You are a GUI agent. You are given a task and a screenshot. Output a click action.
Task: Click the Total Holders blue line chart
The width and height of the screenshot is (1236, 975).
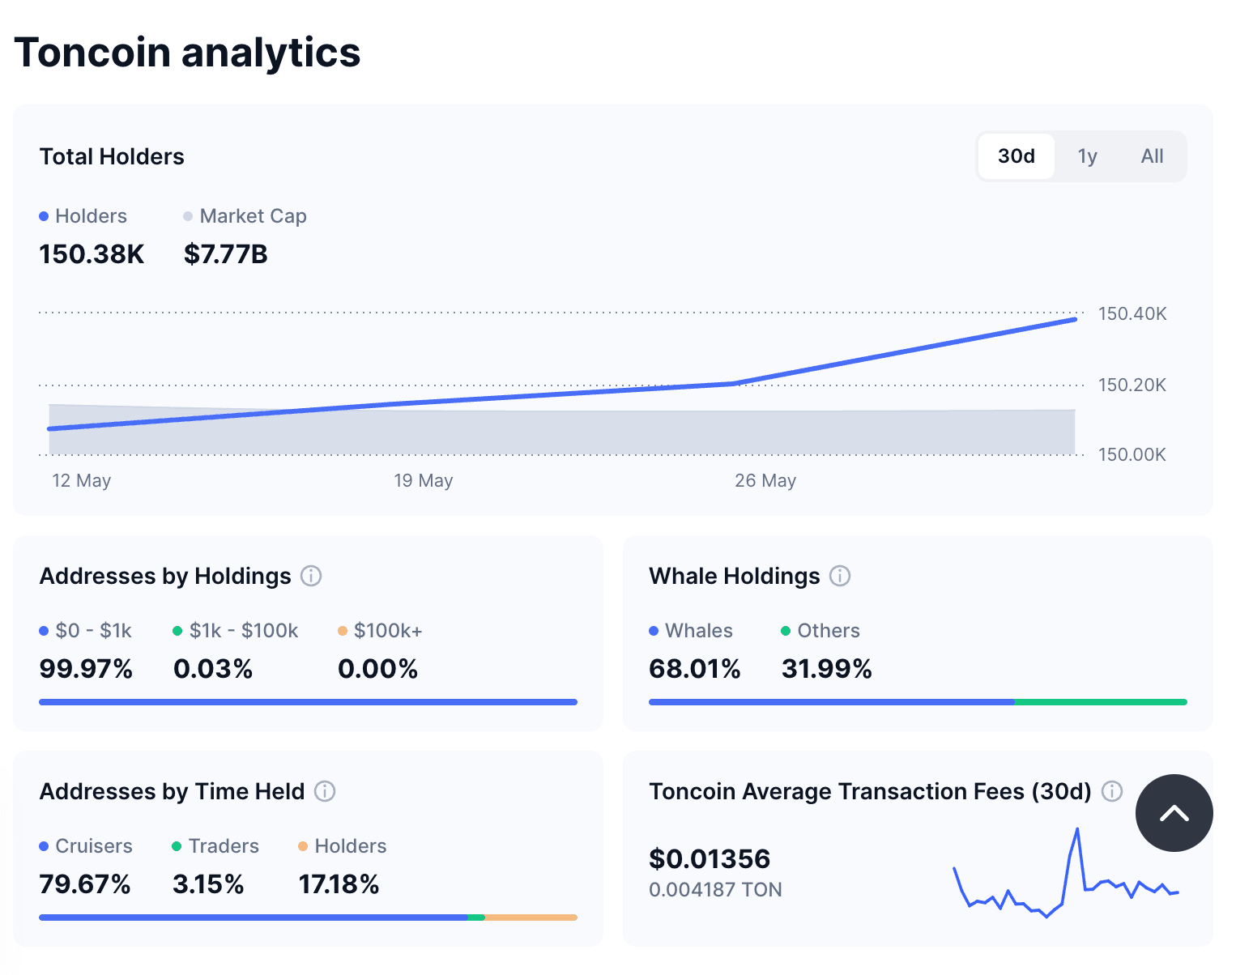[562, 394]
